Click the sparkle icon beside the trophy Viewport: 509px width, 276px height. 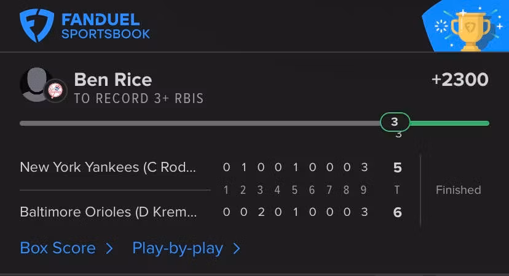click(x=441, y=26)
